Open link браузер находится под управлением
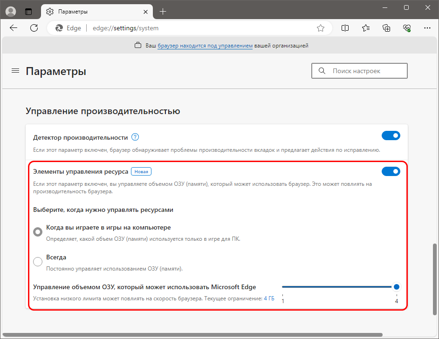This screenshot has width=439, height=339. click(x=205, y=46)
